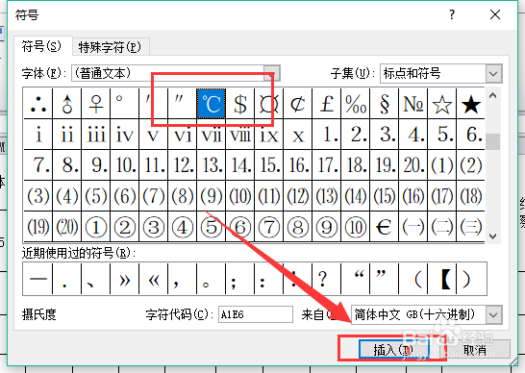Switch to the 符号(S) tab

click(42, 46)
